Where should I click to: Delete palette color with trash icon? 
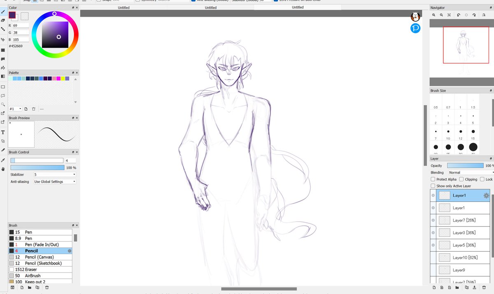point(33,109)
